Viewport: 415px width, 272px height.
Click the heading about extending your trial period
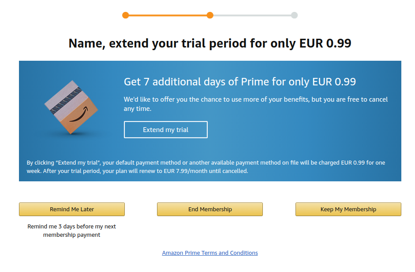(x=210, y=43)
